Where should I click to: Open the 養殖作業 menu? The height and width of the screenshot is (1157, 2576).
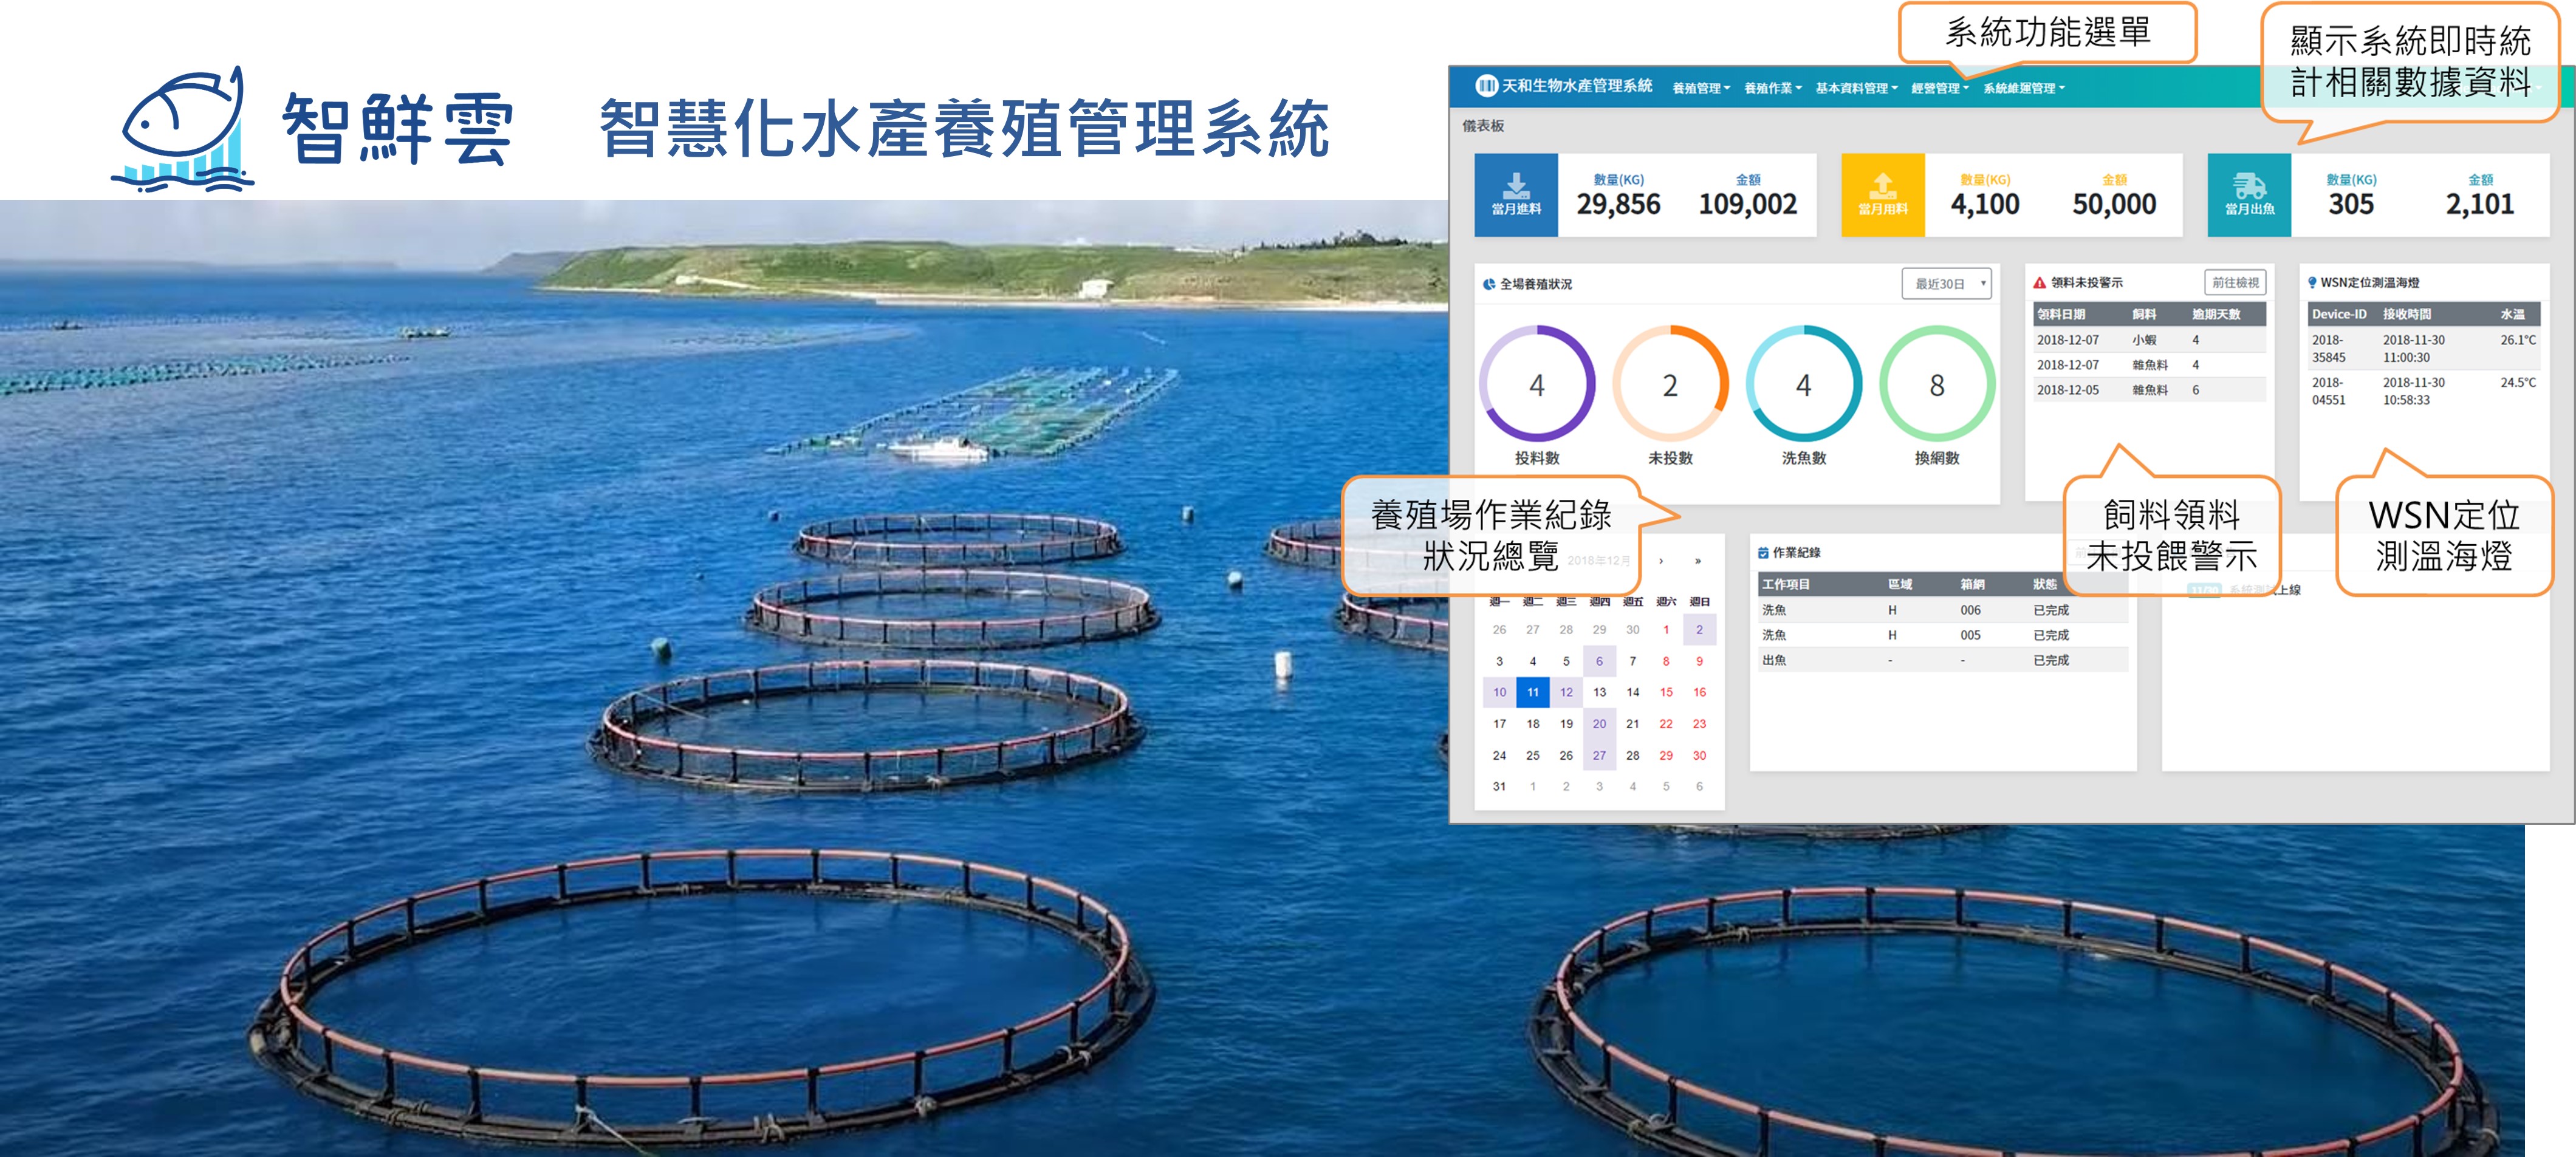click(x=1773, y=88)
